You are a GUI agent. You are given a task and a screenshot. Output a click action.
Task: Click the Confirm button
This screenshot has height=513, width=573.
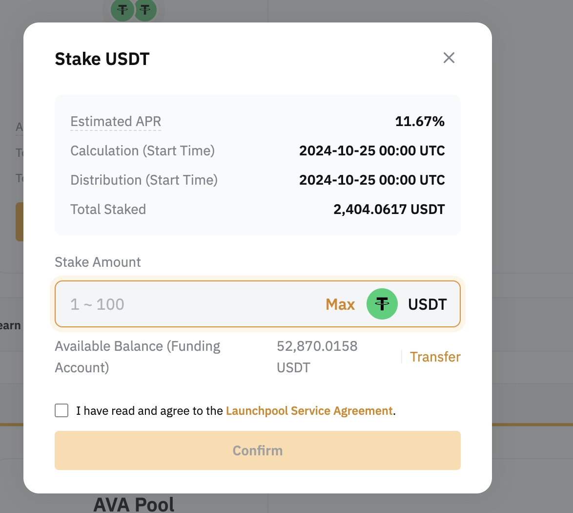point(258,450)
